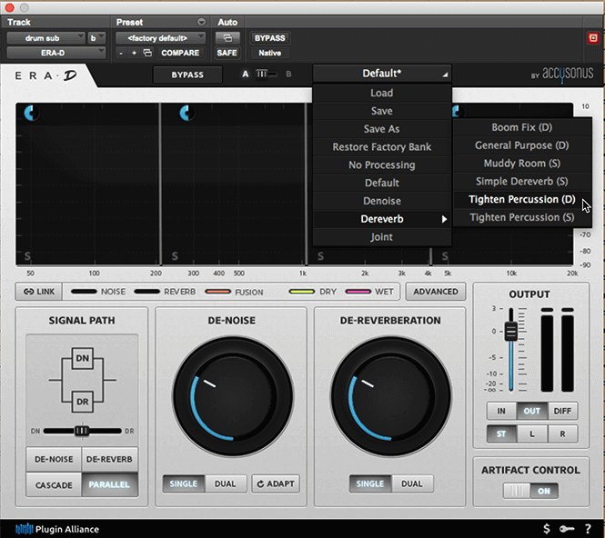Toggle first band S solo marker
The width and height of the screenshot is (605, 538).
click(27, 256)
